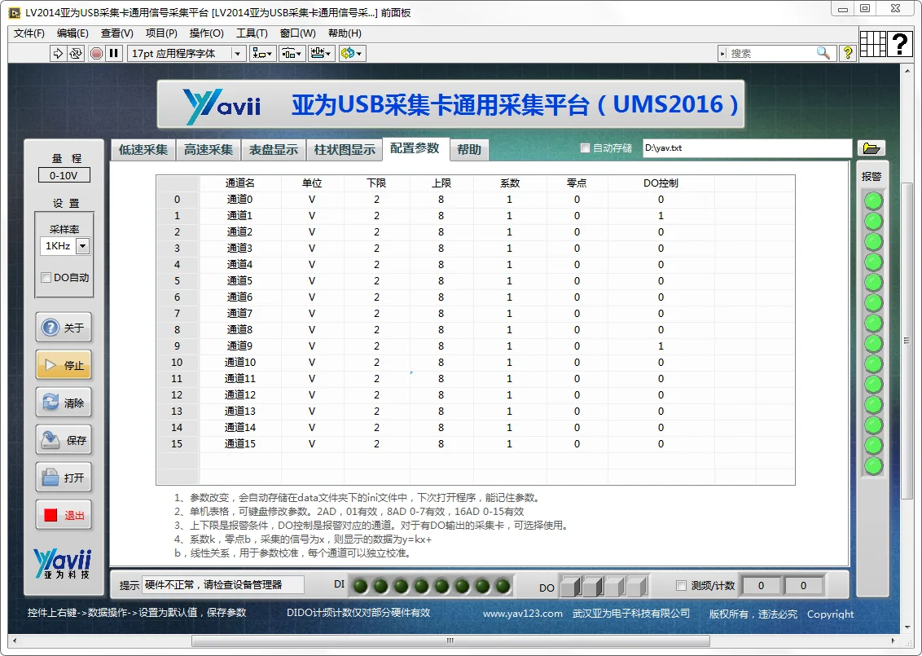Click the open folder browse icon
This screenshot has width=922, height=656.
click(871, 148)
